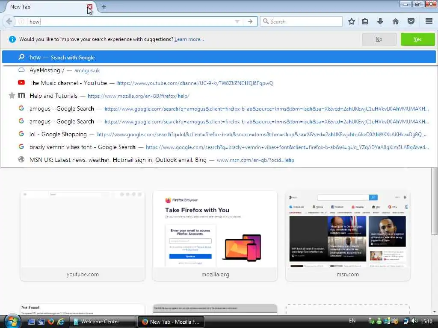This screenshot has height=328, width=438.
Task: Click Learn more link about suggestions
Action: coord(189,39)
